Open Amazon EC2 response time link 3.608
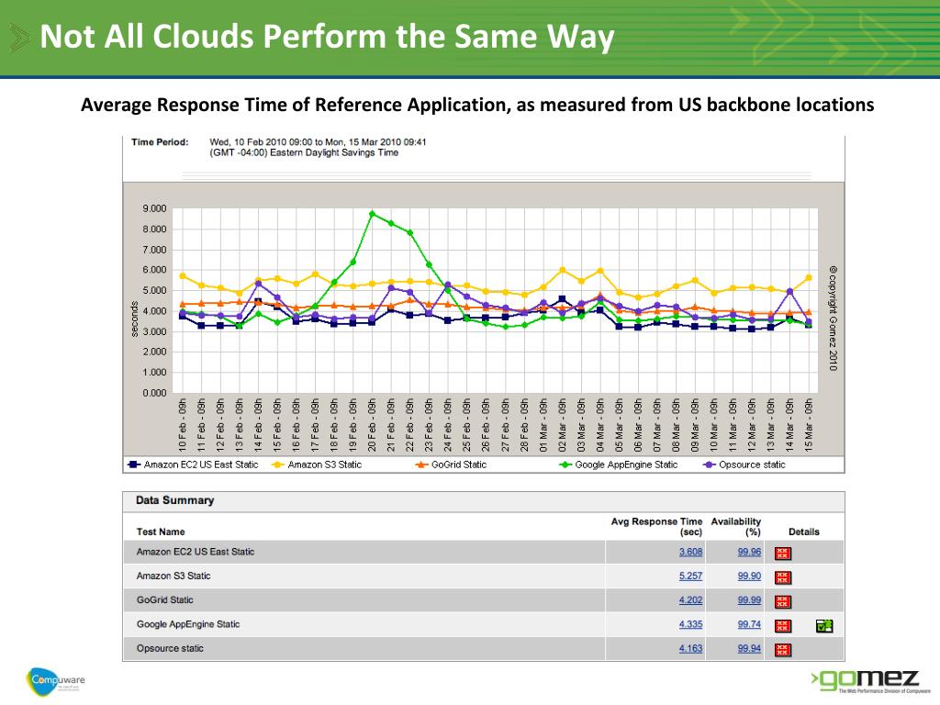 tap(690, 552)
